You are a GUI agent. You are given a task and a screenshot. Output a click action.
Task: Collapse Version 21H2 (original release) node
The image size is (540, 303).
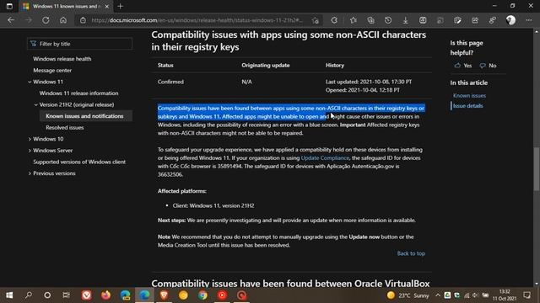point(35,104)
